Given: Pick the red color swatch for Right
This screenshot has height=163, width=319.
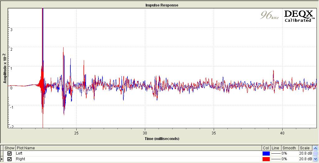Looking at the screenshot, I should (x=266, y=159).
